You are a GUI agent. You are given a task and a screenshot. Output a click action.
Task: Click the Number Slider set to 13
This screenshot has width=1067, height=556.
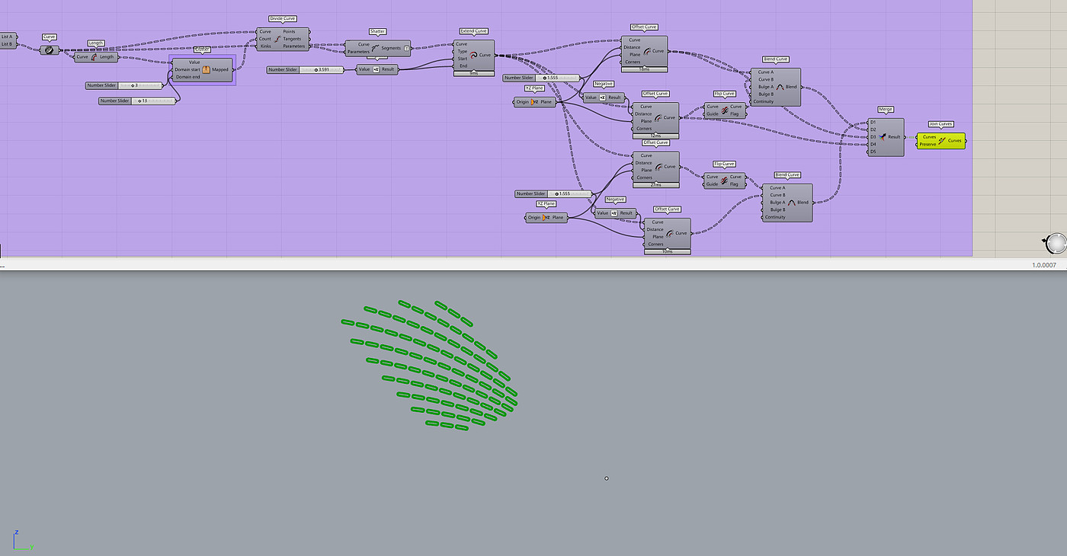coord(137,101)
